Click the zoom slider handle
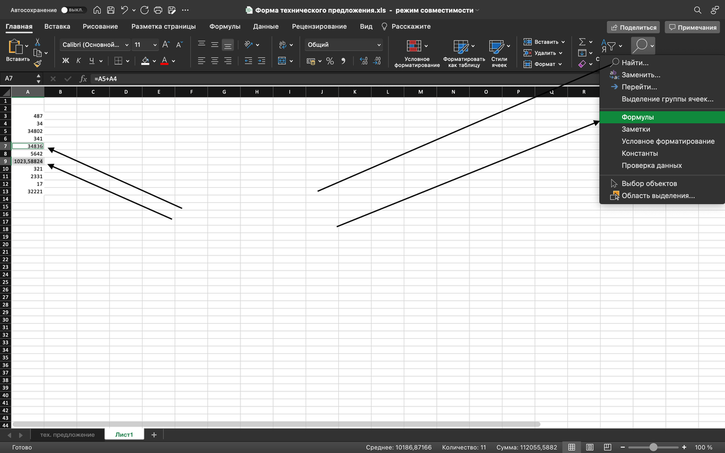725x453 pixels. 653,448
